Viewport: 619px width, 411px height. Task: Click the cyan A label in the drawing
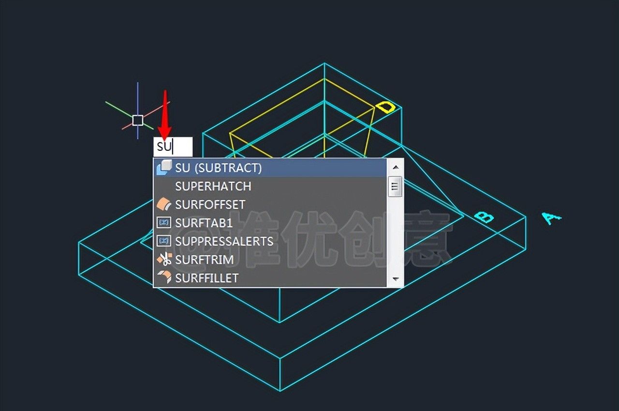click(x=551, y=218)
